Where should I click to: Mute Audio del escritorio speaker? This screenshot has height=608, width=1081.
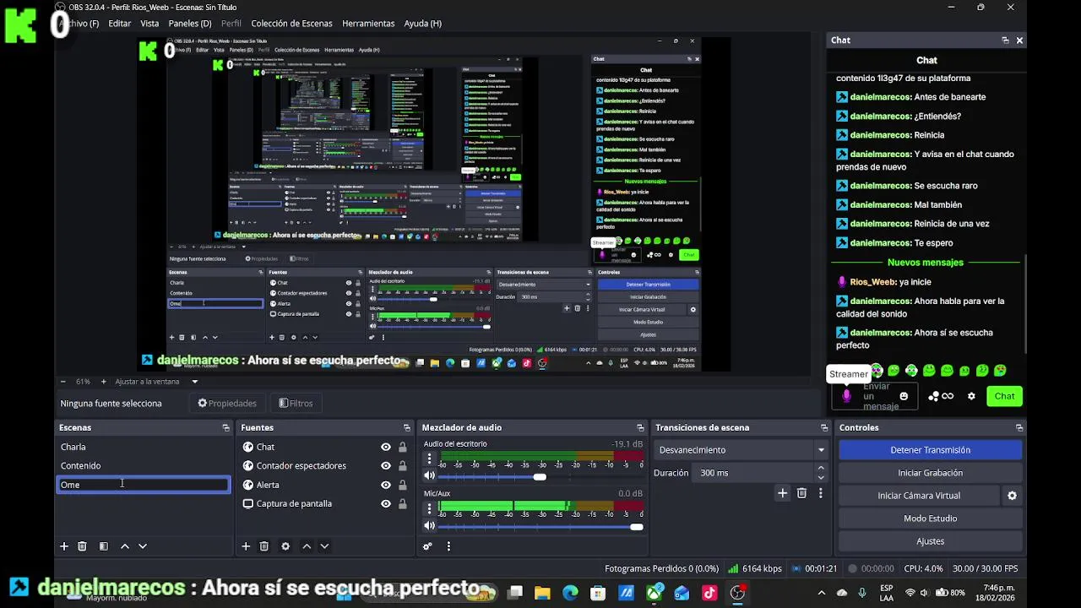click(429, 476)
